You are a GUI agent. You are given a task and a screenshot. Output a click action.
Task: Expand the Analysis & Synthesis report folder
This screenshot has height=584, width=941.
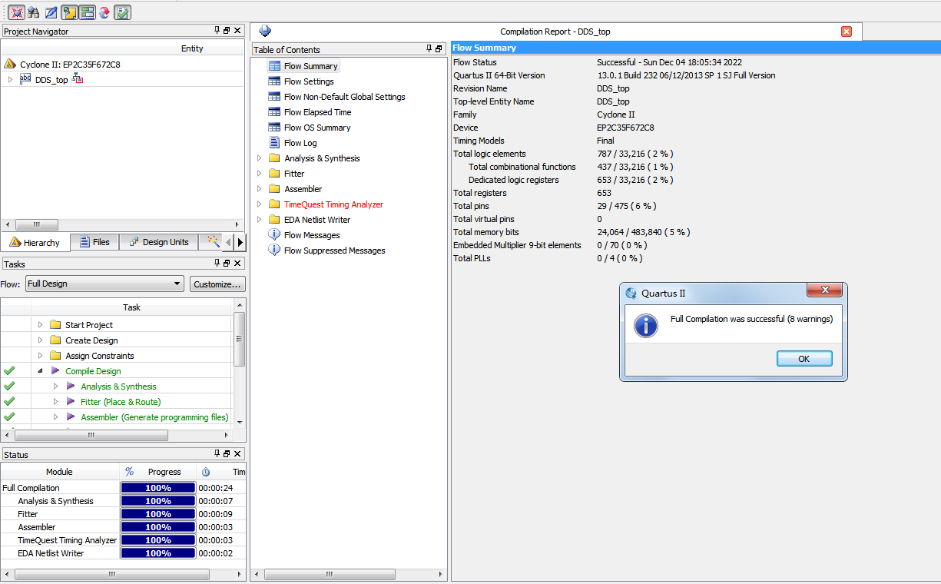coord(259,158)
